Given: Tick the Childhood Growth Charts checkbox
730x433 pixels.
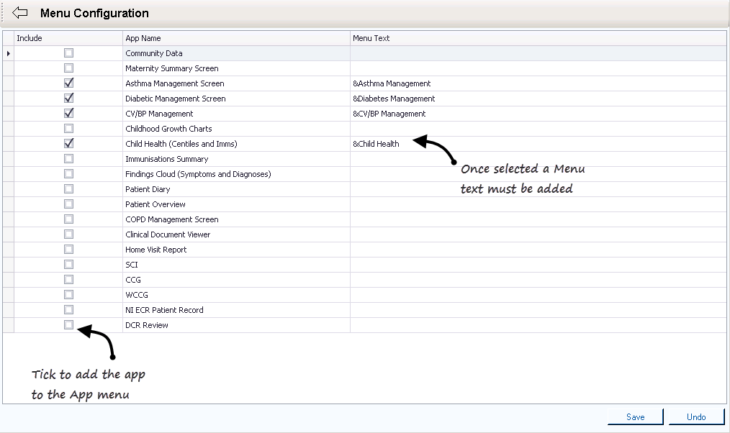Looking at the screenshot, I should click(x=68, y=129).
